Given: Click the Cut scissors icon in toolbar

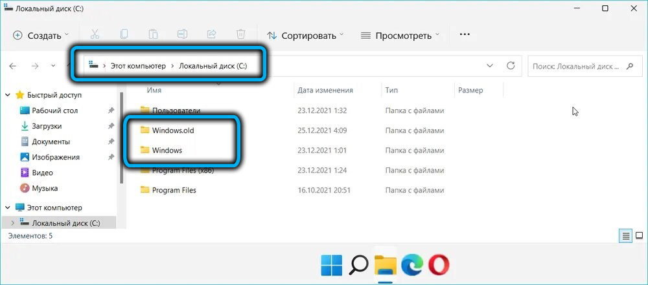Looking at the screenshot, I should point(94,35).
